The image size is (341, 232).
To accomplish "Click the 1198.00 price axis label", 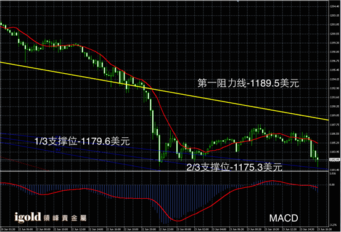I will [x=334, y=52].
